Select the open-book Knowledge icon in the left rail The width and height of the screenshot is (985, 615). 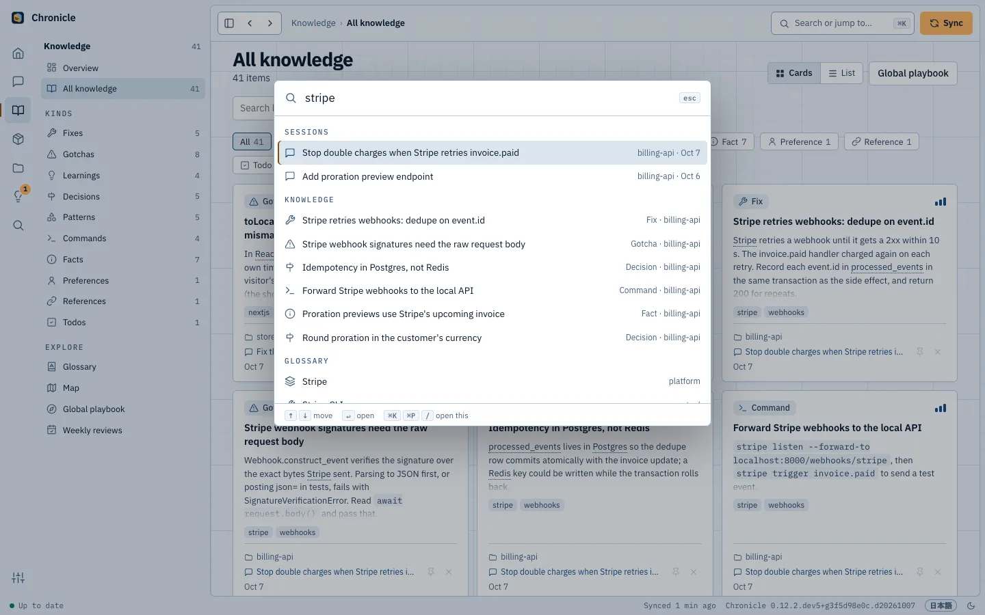[18, 110]
